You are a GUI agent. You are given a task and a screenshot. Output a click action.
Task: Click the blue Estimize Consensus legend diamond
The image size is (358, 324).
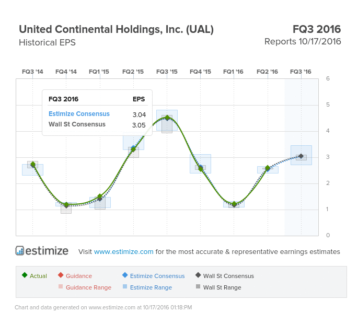click(125, 275)
